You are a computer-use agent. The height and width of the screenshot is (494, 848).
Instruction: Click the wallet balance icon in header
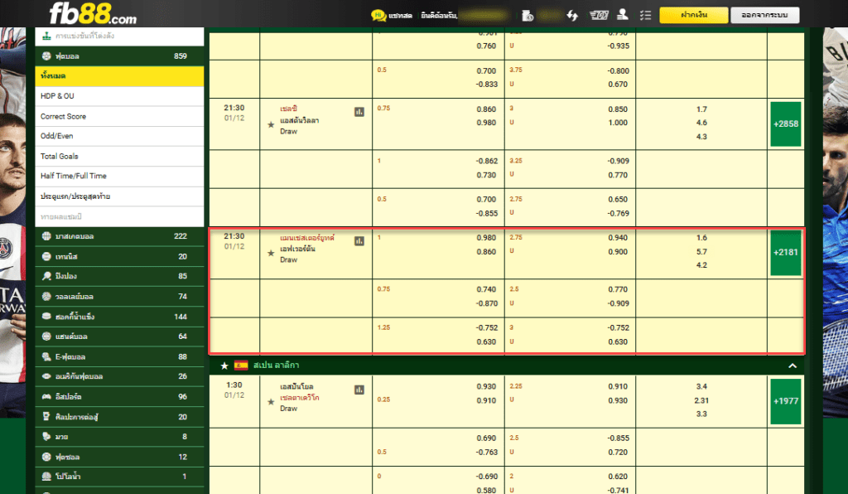point(528,16)
